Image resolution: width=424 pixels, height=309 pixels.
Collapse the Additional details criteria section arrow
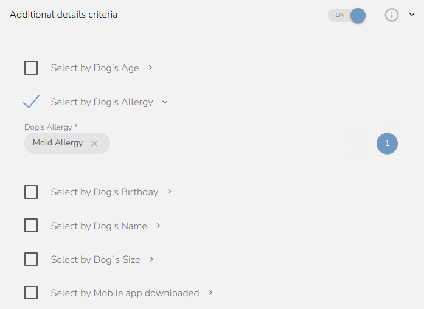click(412, 15)
